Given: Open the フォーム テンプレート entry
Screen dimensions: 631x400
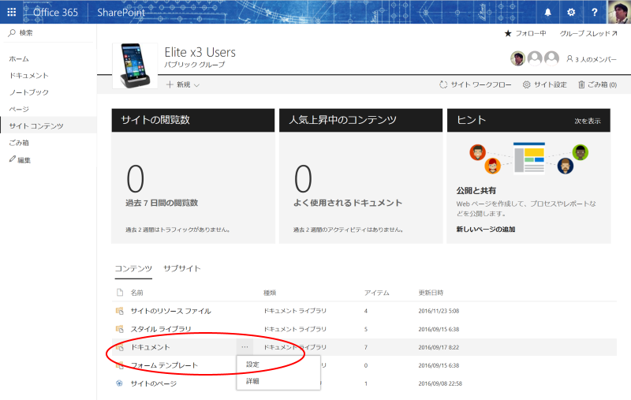Looking at the screenshot, I should click(164, 365).
